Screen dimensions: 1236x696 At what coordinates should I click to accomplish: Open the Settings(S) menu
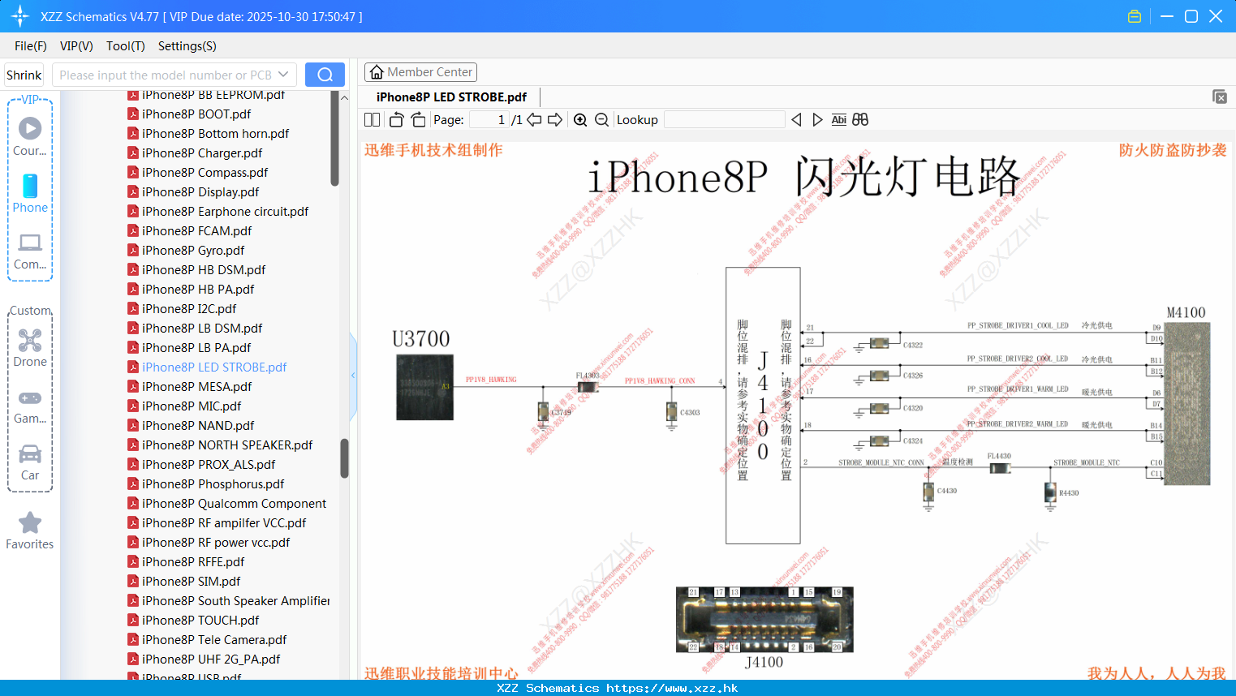point(187,46)
